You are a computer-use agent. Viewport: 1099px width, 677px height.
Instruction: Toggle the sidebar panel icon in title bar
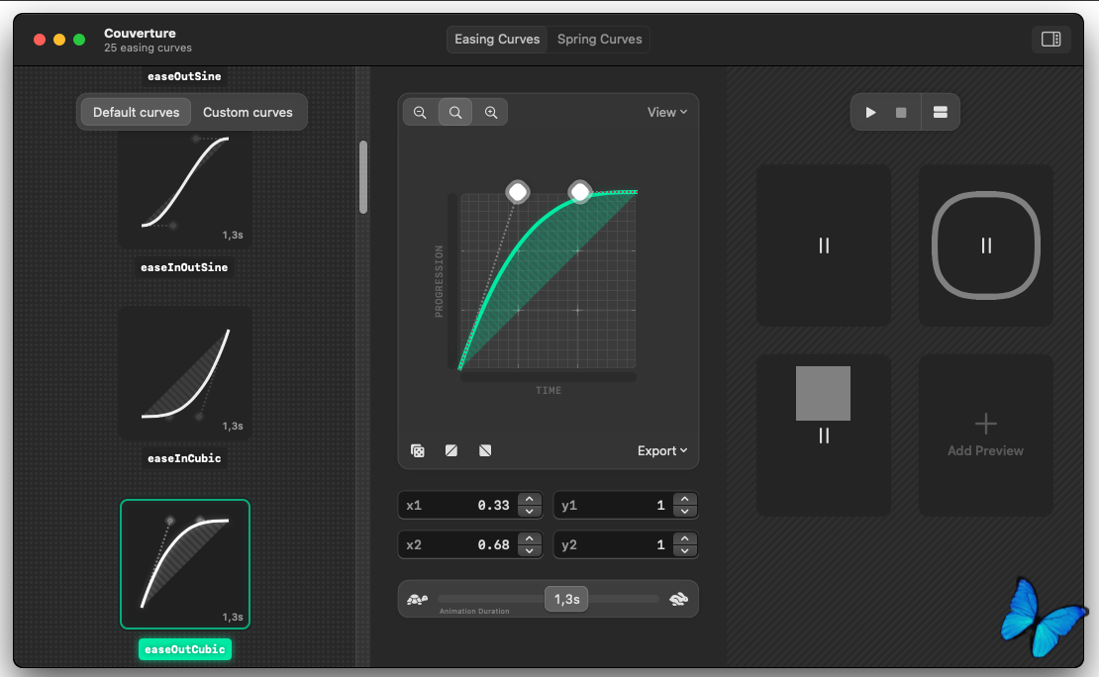[x=1050, y=40]
